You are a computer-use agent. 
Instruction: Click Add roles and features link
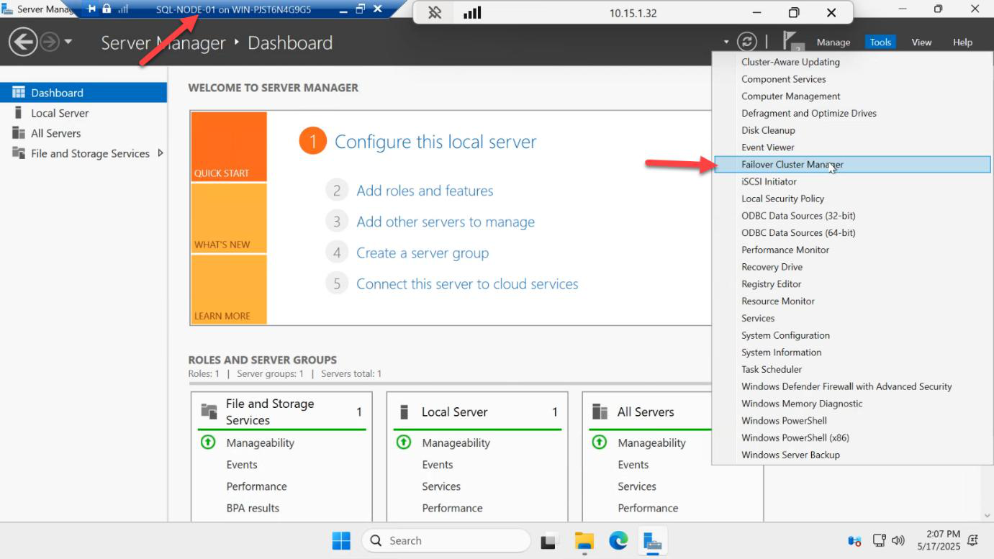pyautogui.click(x=425, y=191)
